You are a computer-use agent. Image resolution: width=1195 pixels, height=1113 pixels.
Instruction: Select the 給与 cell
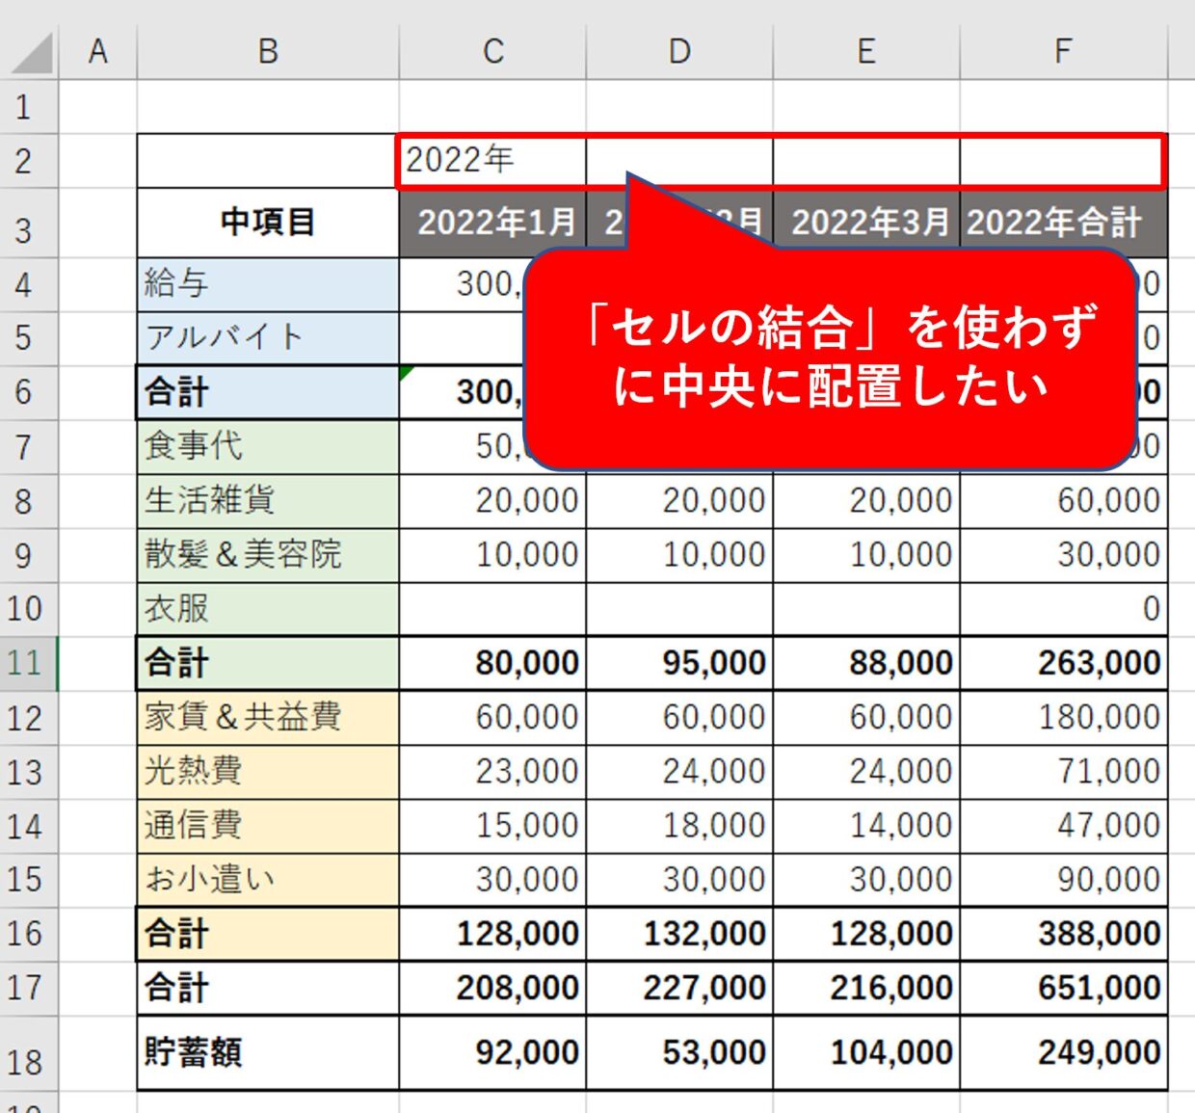coord(268,284)
